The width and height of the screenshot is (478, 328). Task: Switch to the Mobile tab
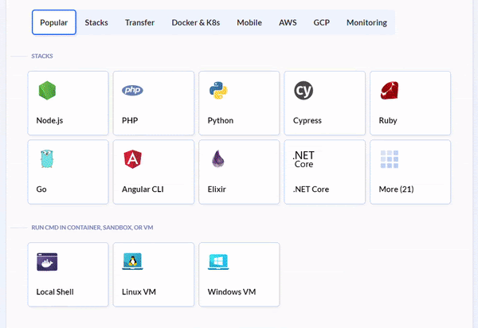click(x=249, y=22)
